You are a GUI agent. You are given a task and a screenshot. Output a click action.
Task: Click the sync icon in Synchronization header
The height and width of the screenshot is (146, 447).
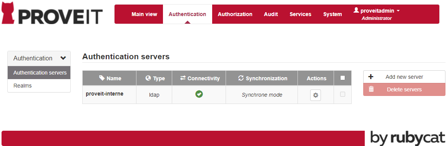[x=241, y=78]
